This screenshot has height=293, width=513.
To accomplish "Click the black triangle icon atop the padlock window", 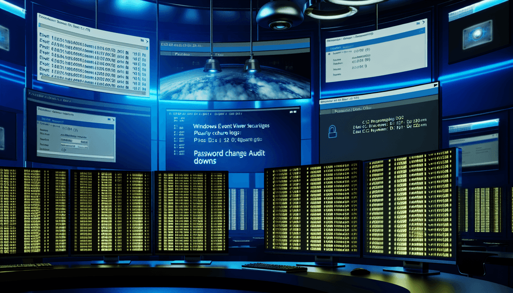I will tap(436, 85).
